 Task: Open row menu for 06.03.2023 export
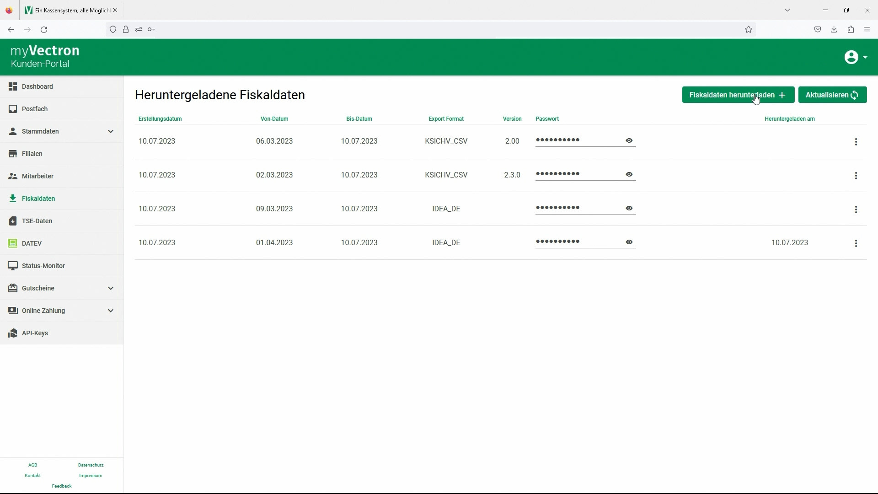pos(856,142)
